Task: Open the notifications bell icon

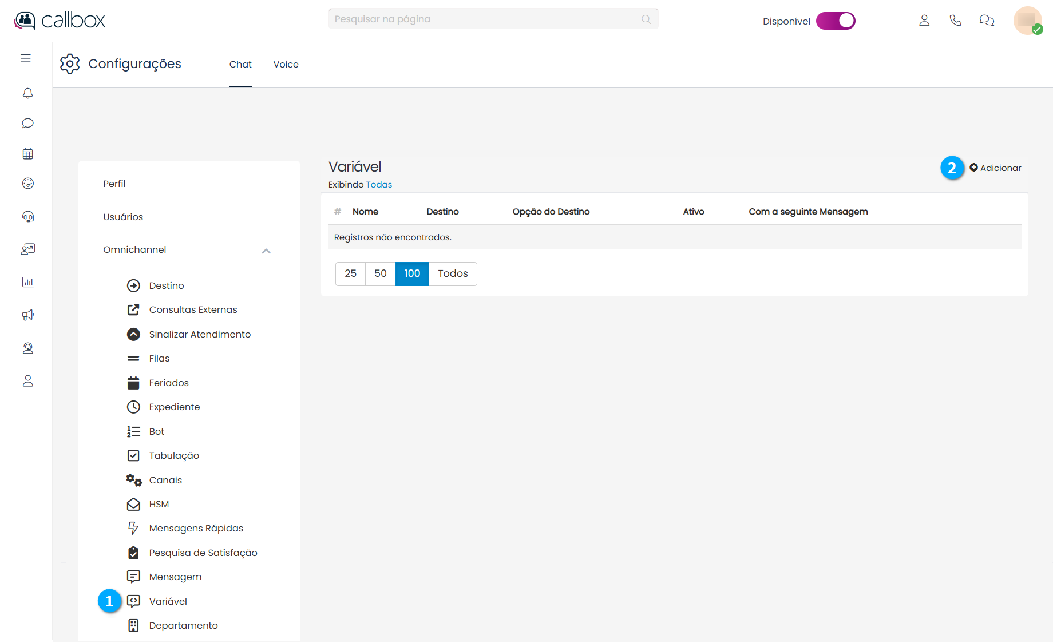Action: pos(27,93)
